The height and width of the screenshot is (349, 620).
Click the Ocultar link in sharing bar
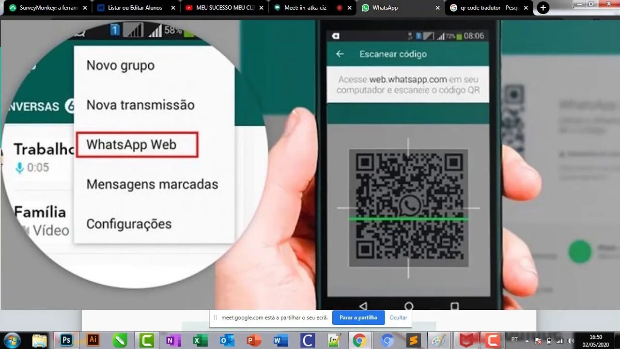coord(398,317)
